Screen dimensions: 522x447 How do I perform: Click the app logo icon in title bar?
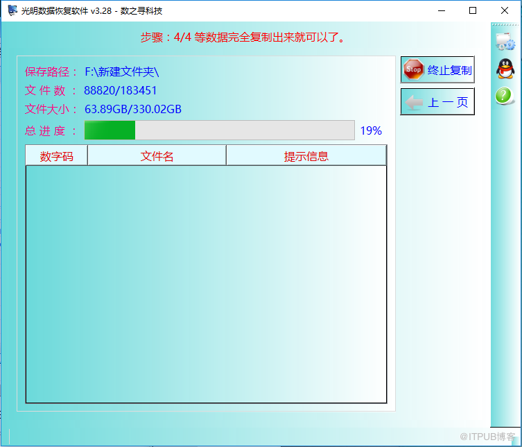[x=12, y=10]
